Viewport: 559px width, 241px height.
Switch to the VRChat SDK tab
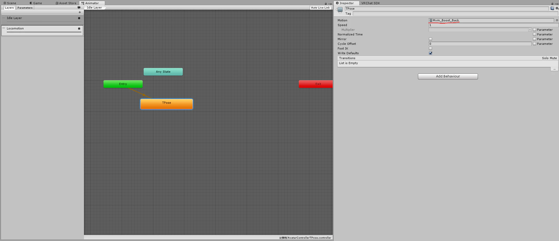pos(370,3)
